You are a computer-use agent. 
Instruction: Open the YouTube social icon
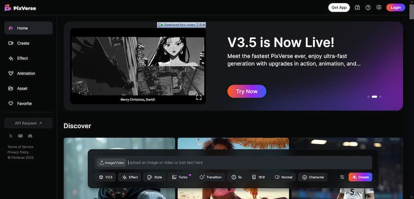pyautogui.click(x=20, y=136)
